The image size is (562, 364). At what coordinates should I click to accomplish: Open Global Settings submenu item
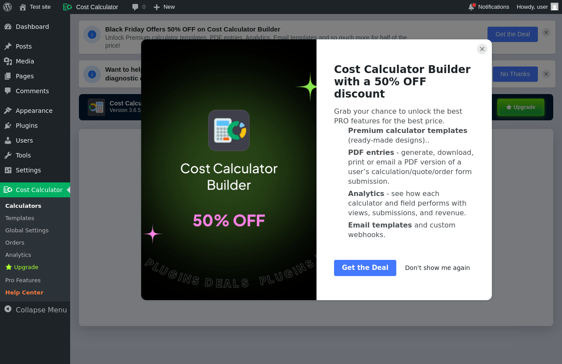click(x=27, y=231)
